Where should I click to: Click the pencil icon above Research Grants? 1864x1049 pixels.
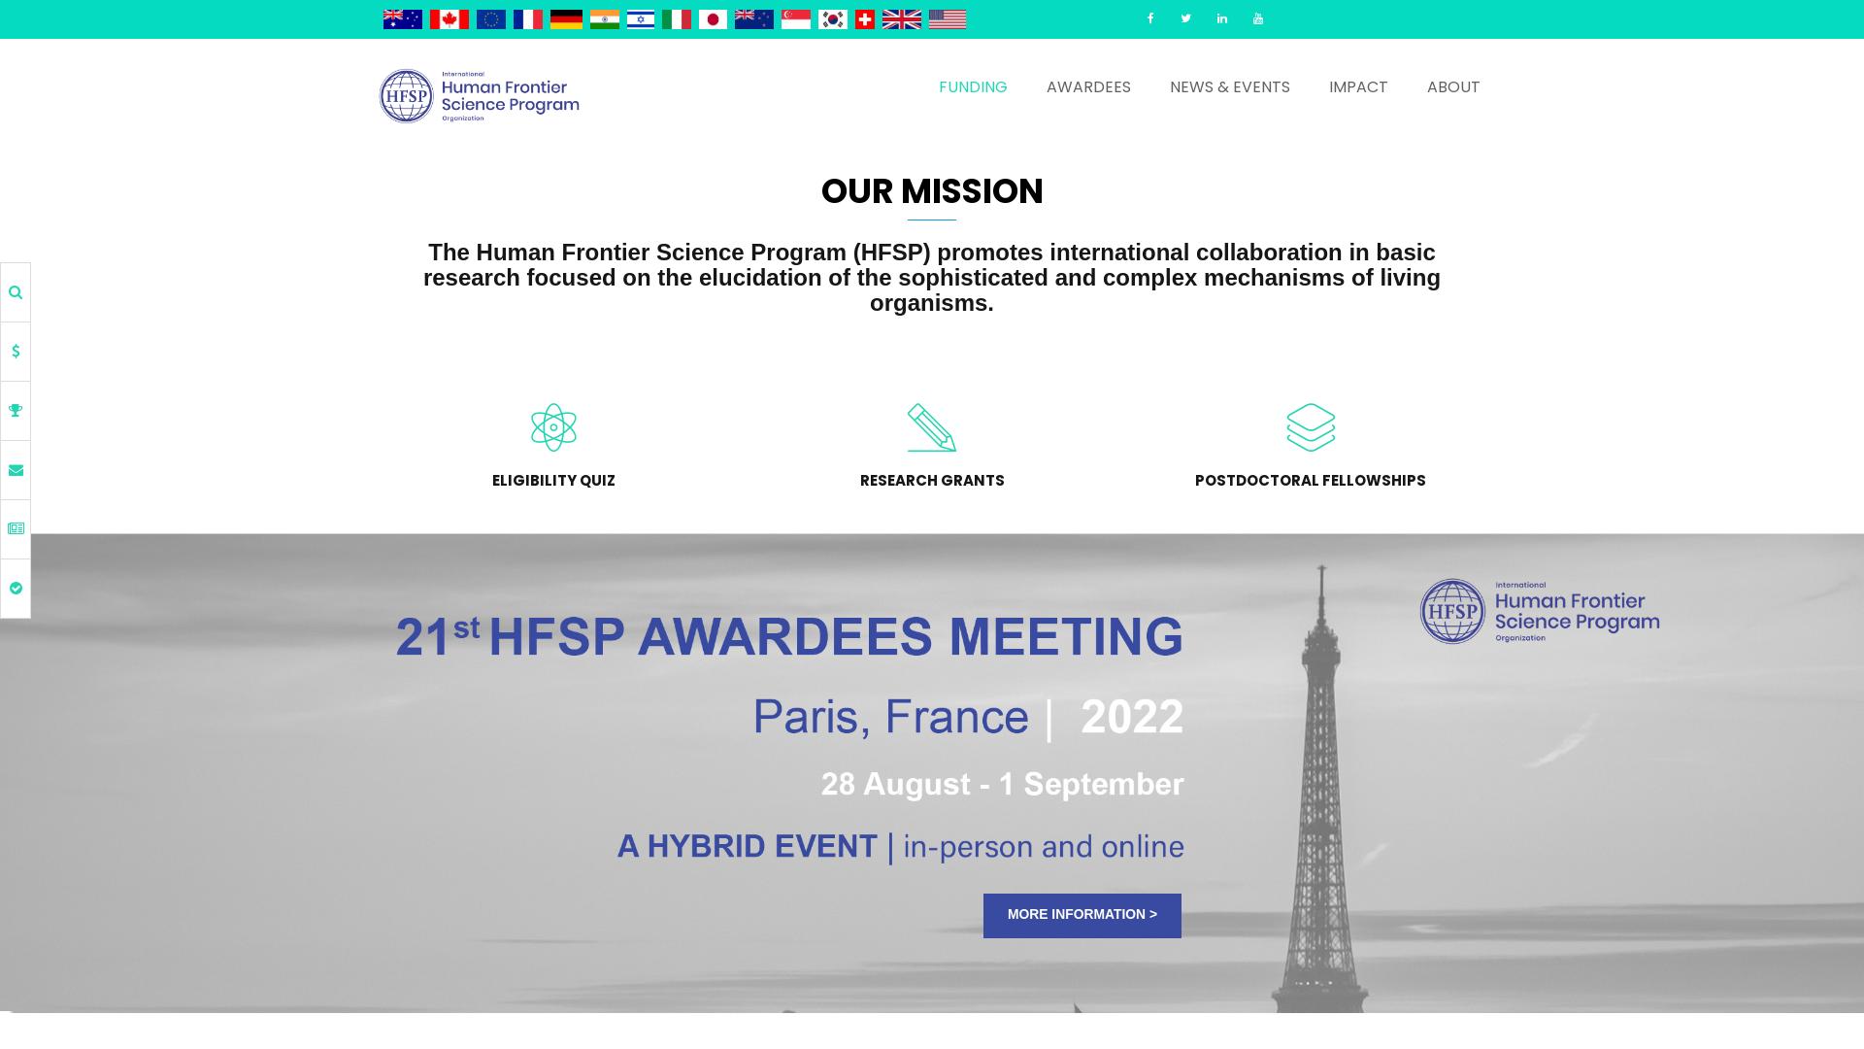[x=932, y=427]
